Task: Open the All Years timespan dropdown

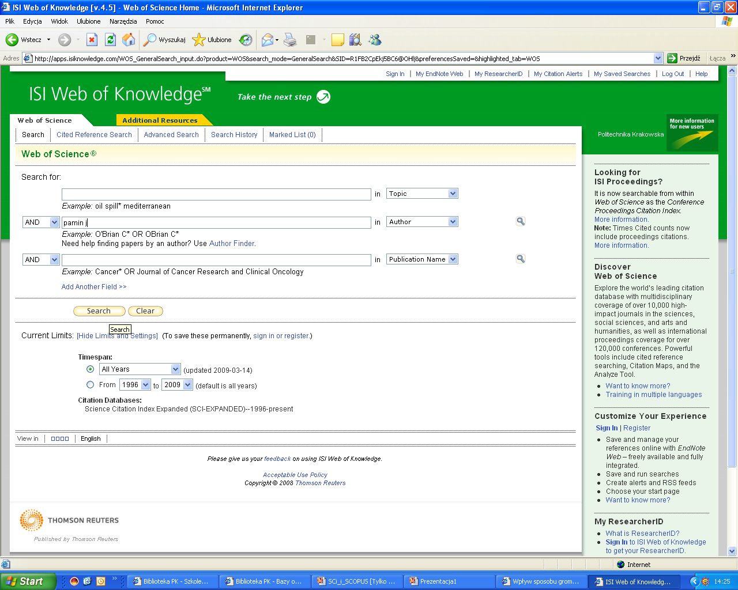Action: click(140, 369)
